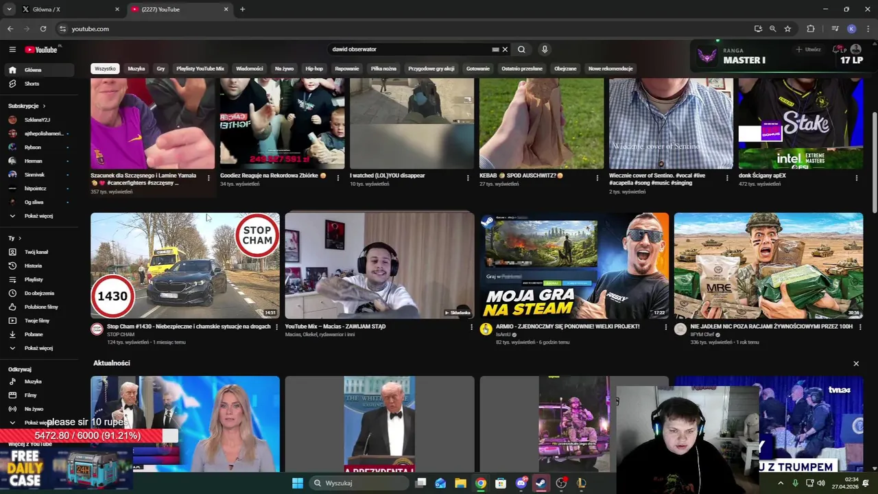Start voice search with microphone icon
Image resolution: width=878 pixels, height=494 pixels.
(x=545, y=49)
